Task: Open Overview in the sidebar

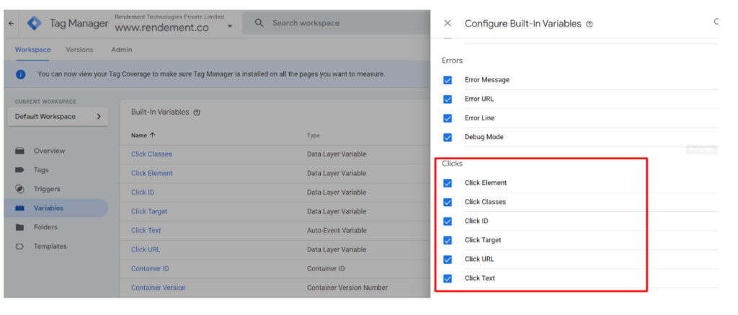Action: 50,151
